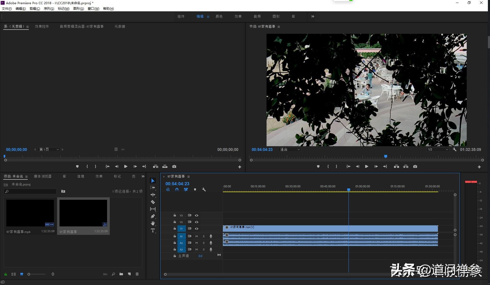
Task: Open 序列(S) menu
Action: tap(49, 9)
